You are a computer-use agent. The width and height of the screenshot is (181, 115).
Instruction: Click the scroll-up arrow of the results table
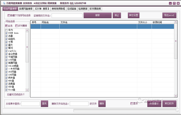point(176,23)
